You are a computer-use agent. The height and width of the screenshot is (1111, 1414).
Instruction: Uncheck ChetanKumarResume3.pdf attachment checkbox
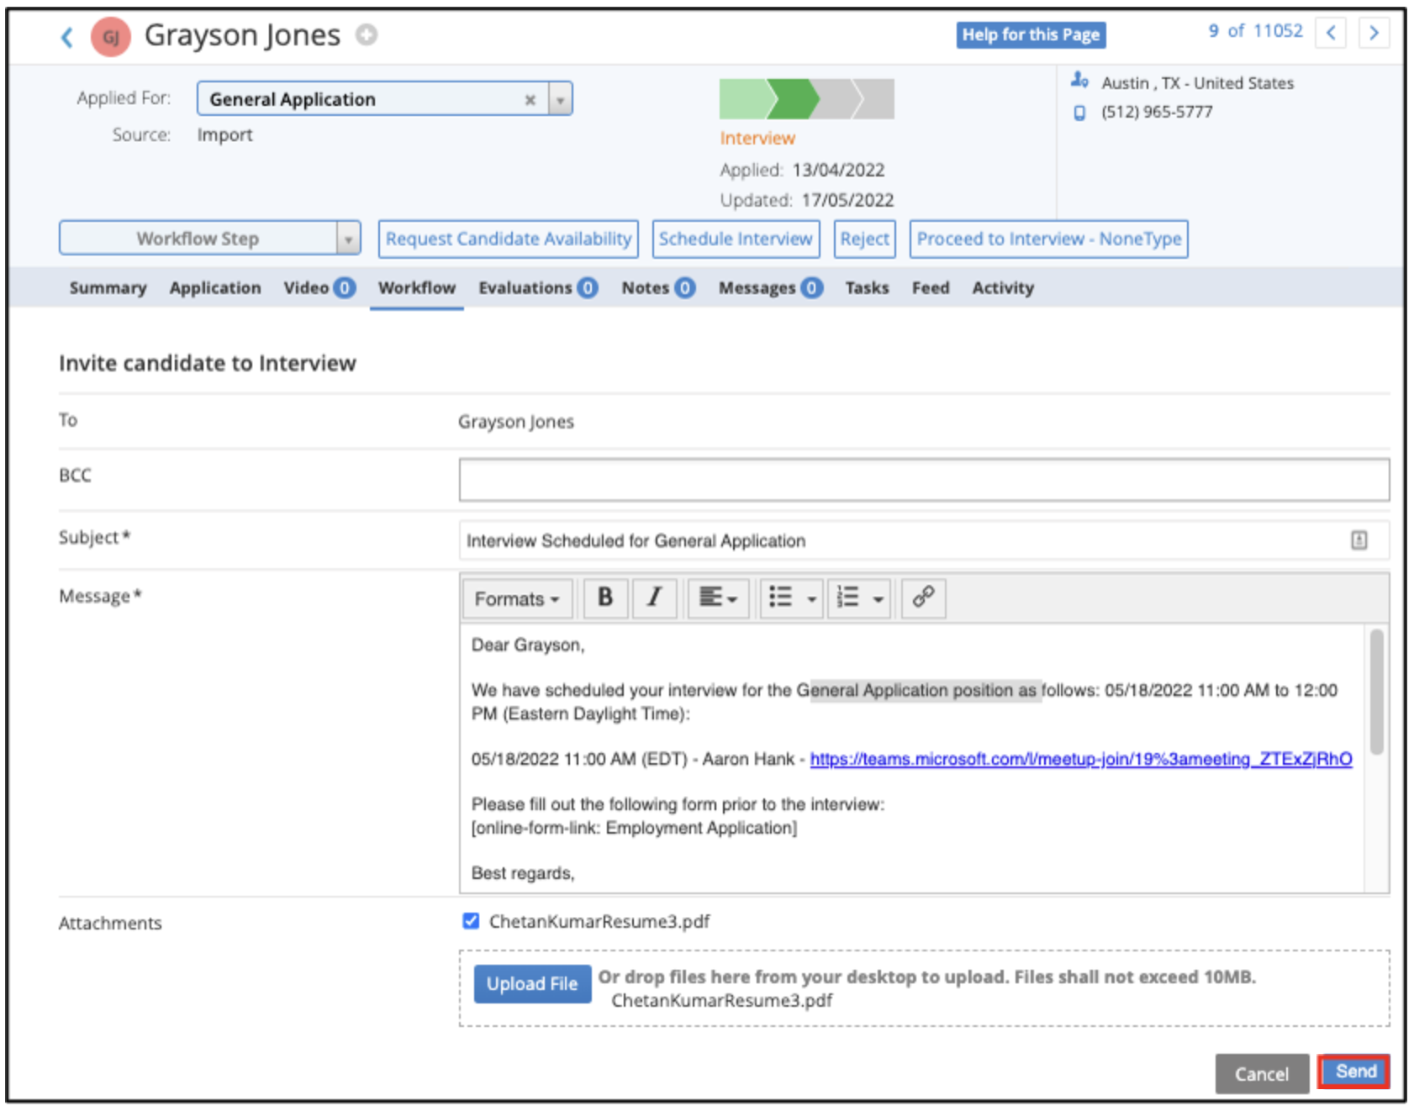coord(471,921)
